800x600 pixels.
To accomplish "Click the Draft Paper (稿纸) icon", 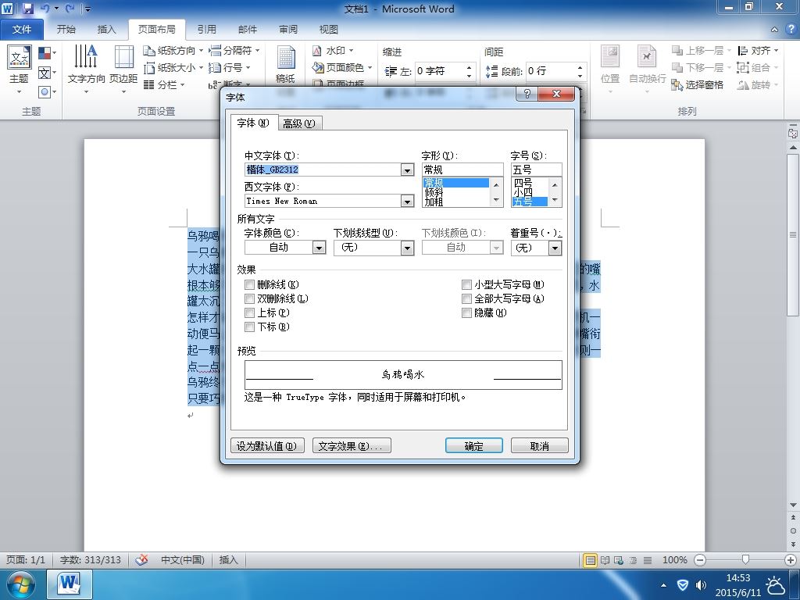I will pos(285,64).
